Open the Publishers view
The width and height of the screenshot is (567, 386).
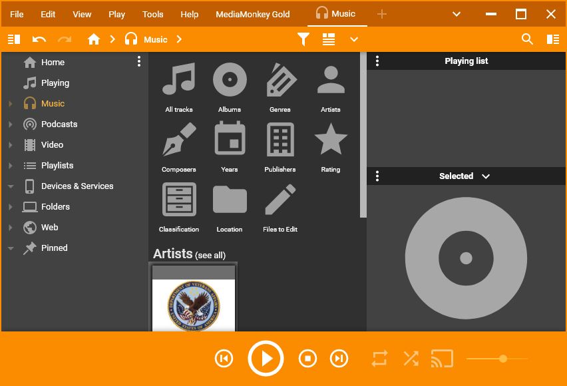coord(280,147)
